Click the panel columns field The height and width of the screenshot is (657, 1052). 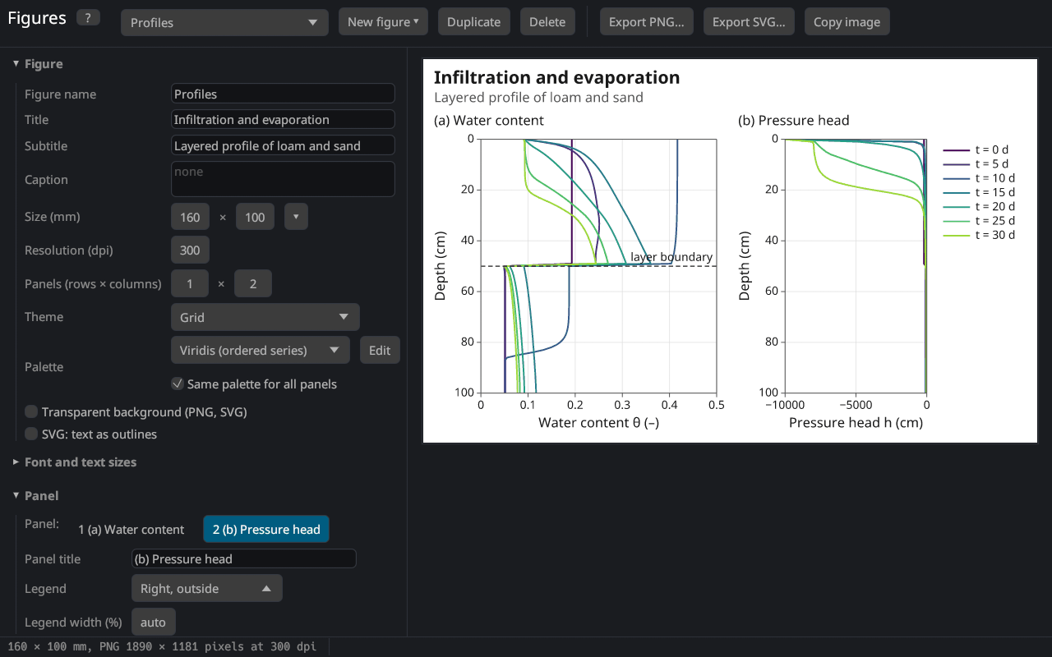click(253, 283)
